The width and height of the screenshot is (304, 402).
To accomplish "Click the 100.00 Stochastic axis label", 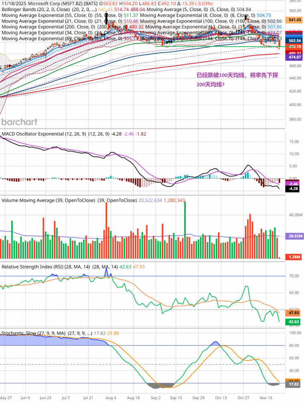I will click(x=295, y=333).
